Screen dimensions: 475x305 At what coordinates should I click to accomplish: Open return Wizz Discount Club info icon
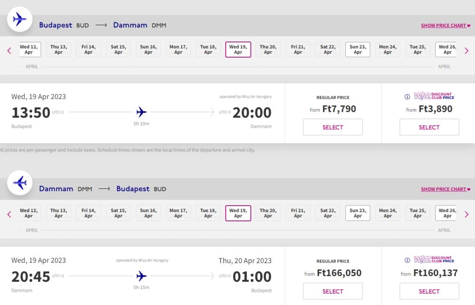(x=408, y=260)
